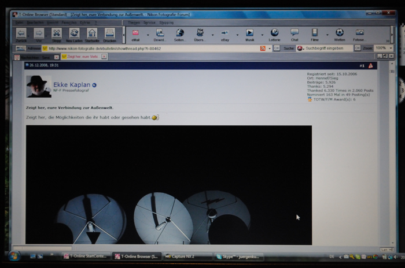The height and width of the screenshot is (268, 405).
Task: Open the Zoom 100% dropdown
Action: (x=391, y=49)
